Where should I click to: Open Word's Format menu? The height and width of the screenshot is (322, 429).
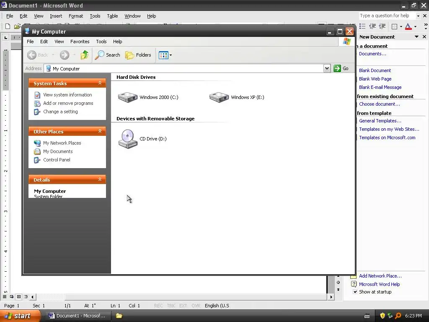pyautogui.click(x=76, y=16)
